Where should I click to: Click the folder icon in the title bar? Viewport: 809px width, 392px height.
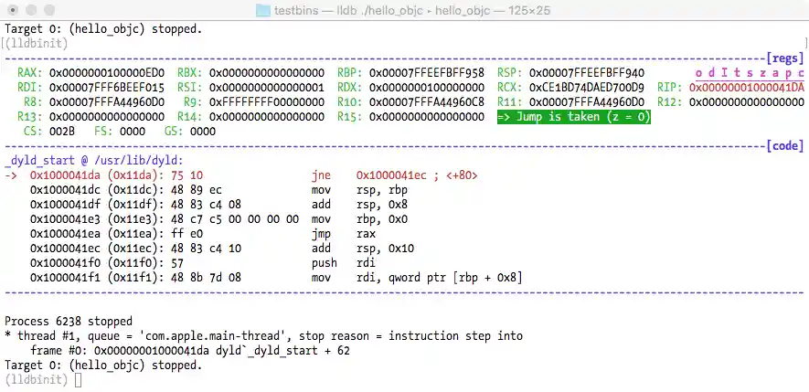[x=263, y=10]
